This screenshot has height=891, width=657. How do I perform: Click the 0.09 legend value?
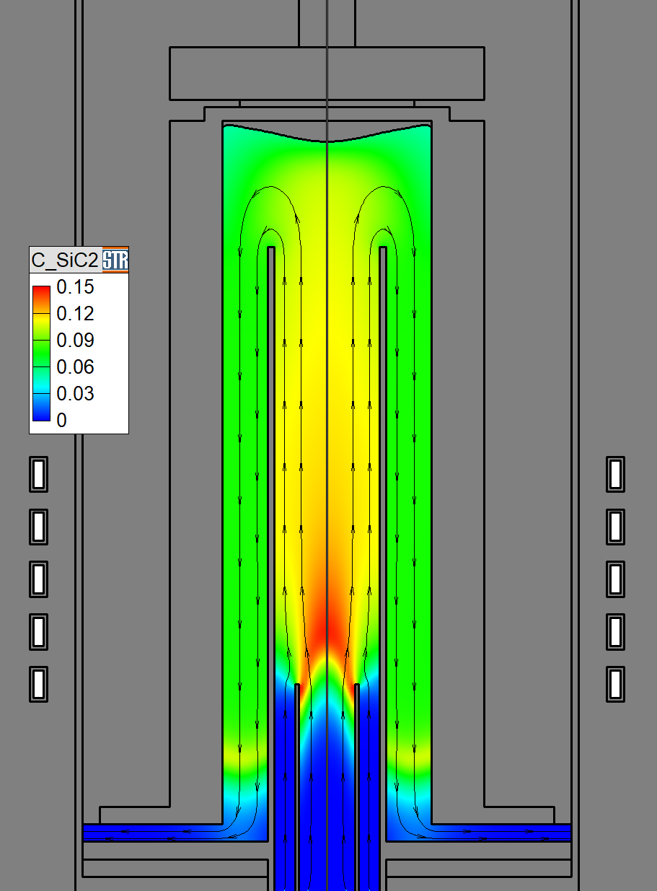75,341
